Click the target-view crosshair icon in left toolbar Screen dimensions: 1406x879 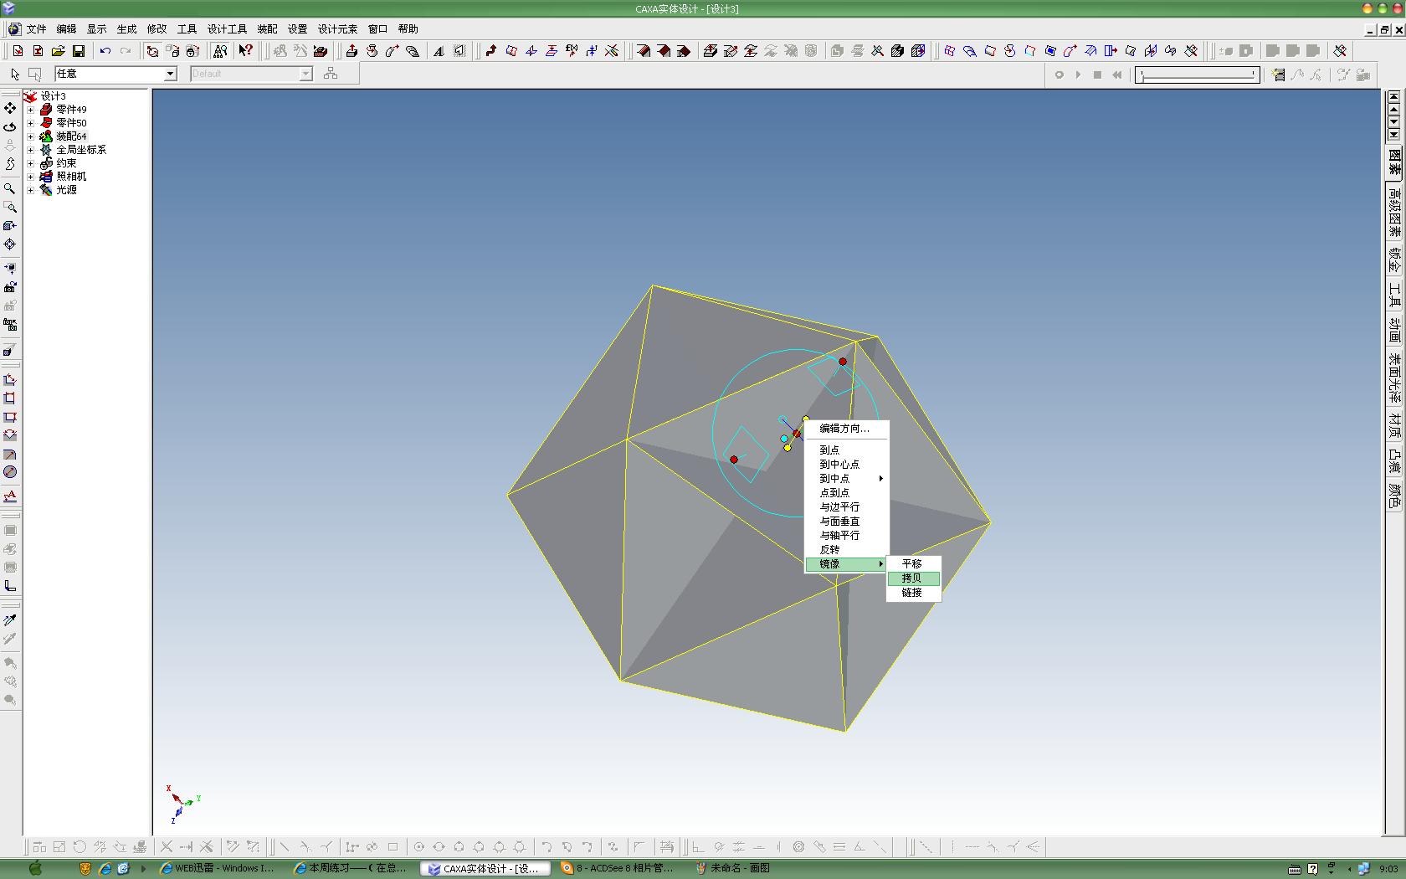pos(10,244)
